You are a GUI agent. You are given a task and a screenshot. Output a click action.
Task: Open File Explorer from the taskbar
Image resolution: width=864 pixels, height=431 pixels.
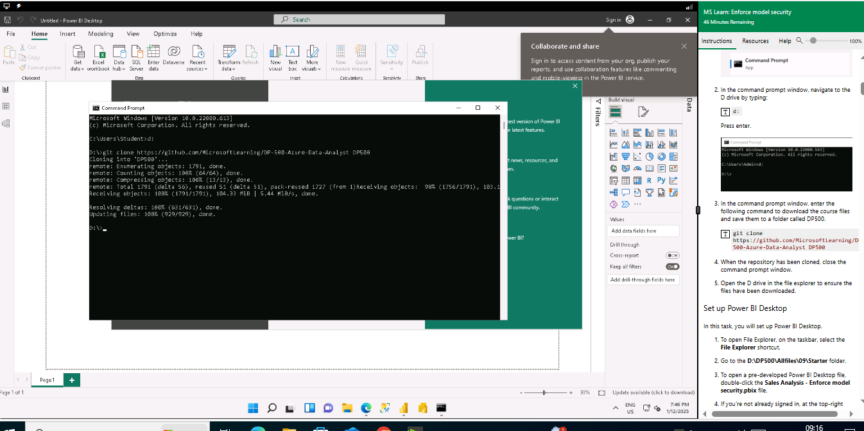pos(347,407)
